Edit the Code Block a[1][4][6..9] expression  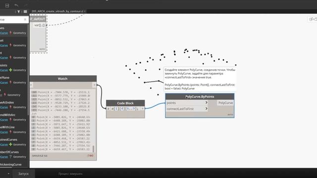(x=125, y=109)
